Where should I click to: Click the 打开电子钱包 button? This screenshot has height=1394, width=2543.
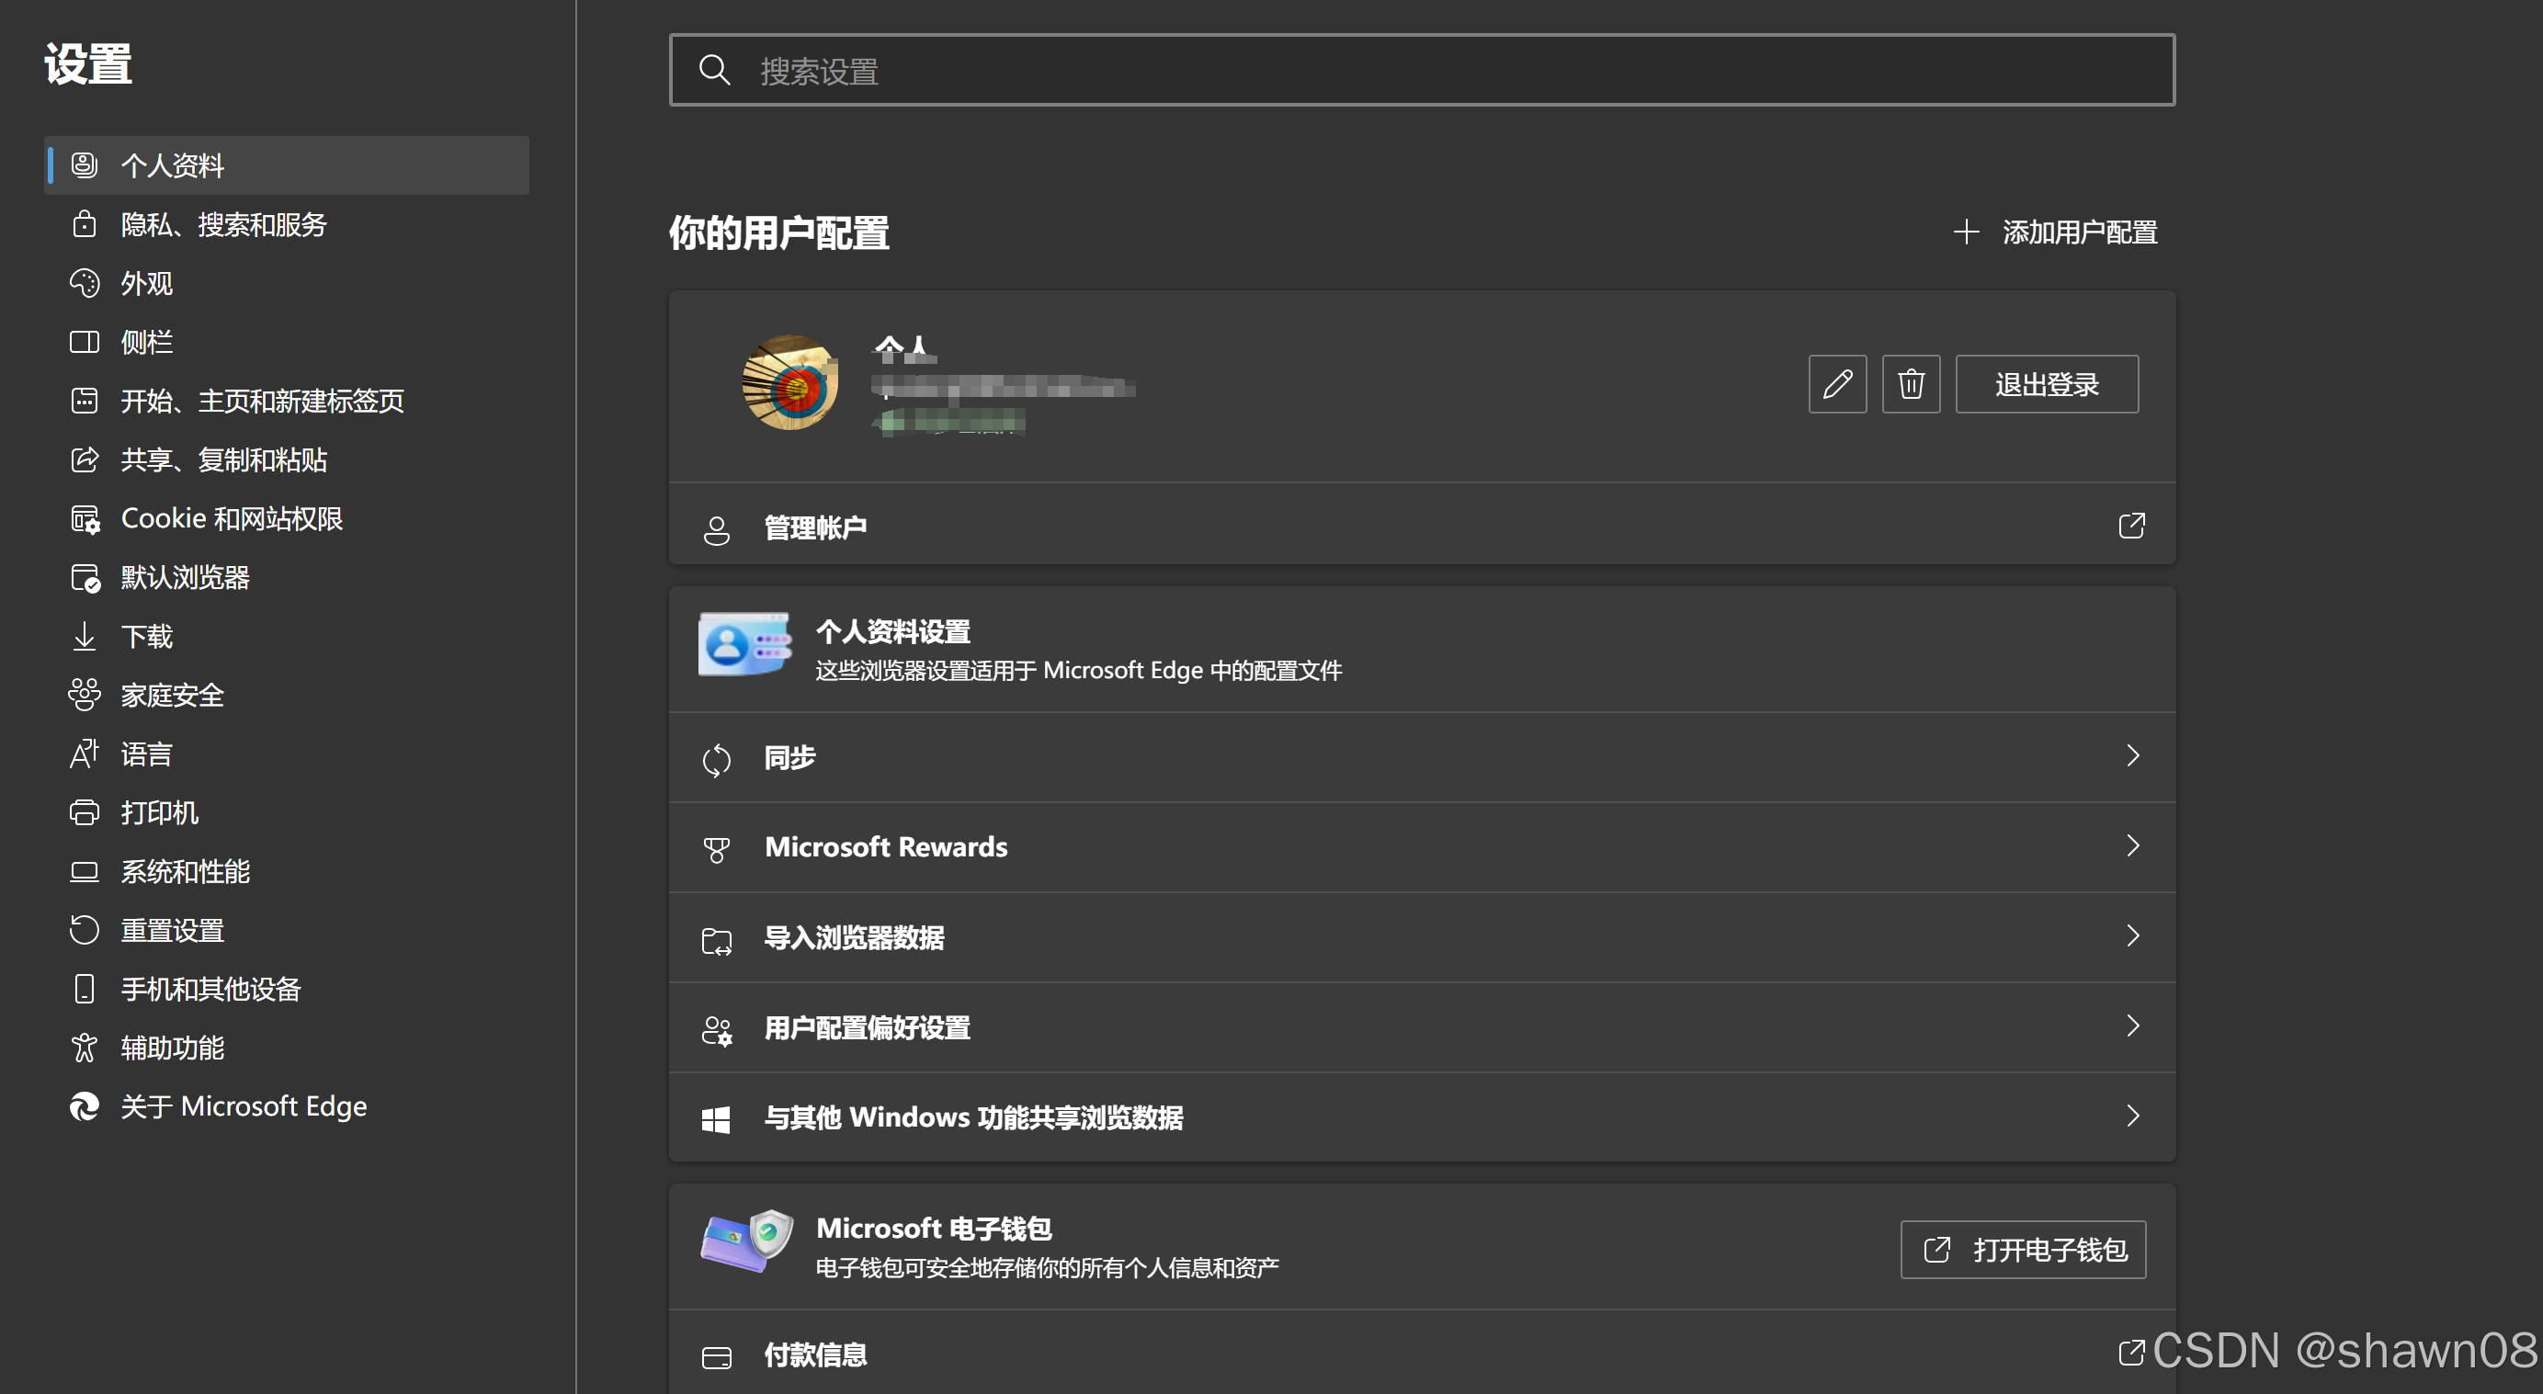click(2023, 1250)
